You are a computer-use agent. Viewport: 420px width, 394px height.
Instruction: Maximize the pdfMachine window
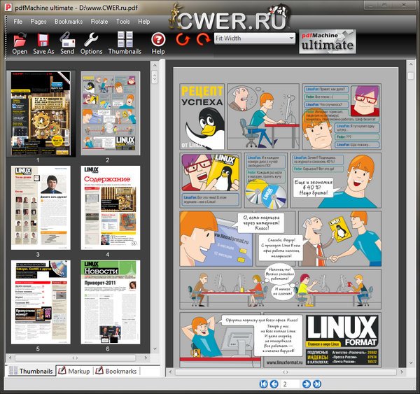pyautogui.click(x=385, y=5)
